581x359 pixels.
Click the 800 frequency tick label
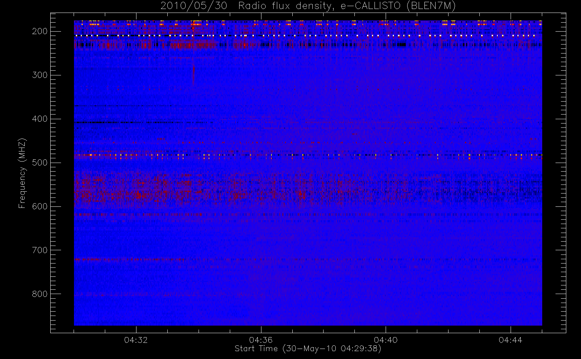(40, 294)
